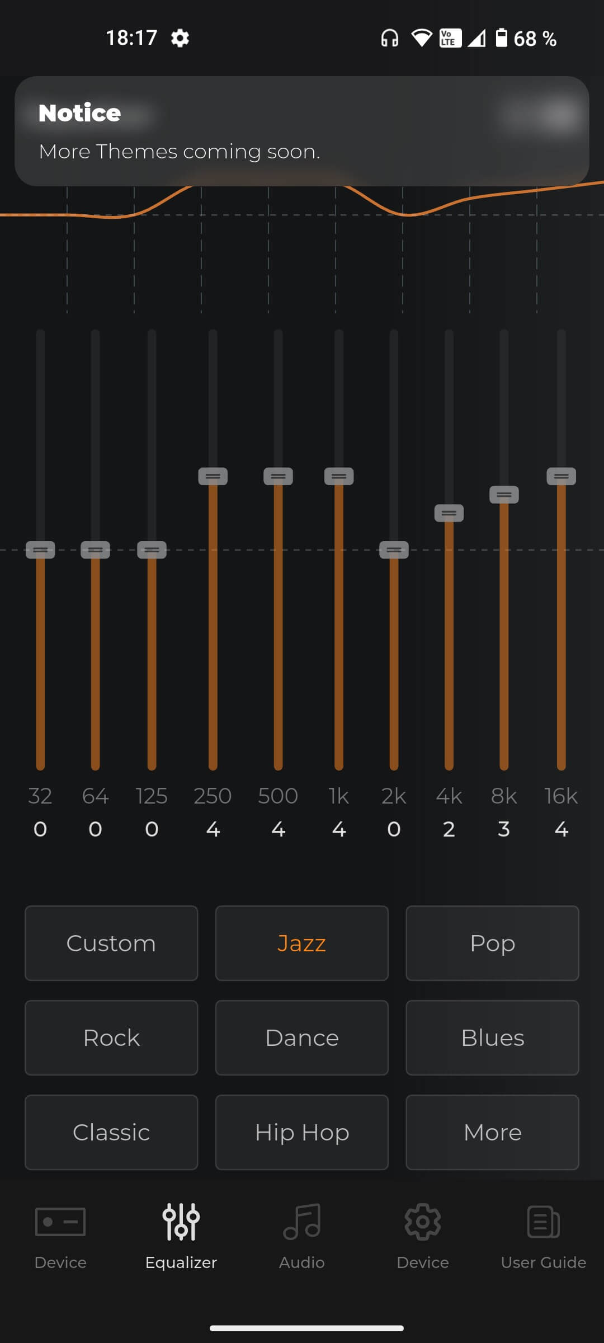The width and height of the screenshot is (604, 1343).
Task: Select the Custom equalizer preset
Action: pyautogui.click(x=111, y=943)
